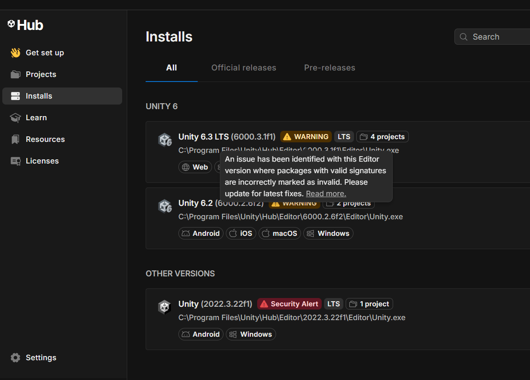Switch to the Pre-releases tab

[330, 68]
